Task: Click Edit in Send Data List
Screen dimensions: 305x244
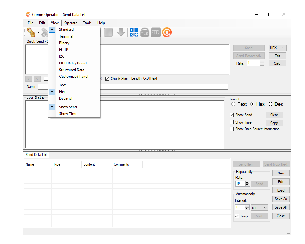Action: (x=281, y=182)
